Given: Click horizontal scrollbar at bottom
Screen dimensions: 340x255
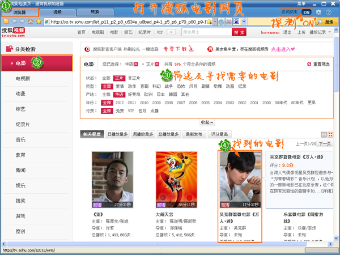Looking at the screenshot, I should click(157, 244).
